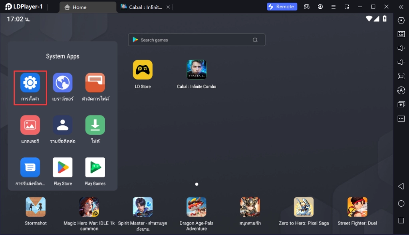The height and width of the screenshot is (235, 409).
Task: Decrease volume using sidebar speaker minus icon
Action: point(401,62)
